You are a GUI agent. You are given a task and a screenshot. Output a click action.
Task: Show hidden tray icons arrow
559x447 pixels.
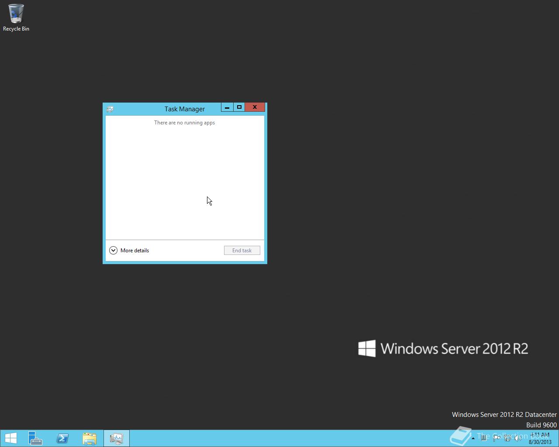pos(473,438)
